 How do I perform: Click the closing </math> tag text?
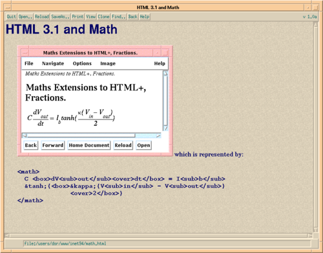[x=30, y=200]
